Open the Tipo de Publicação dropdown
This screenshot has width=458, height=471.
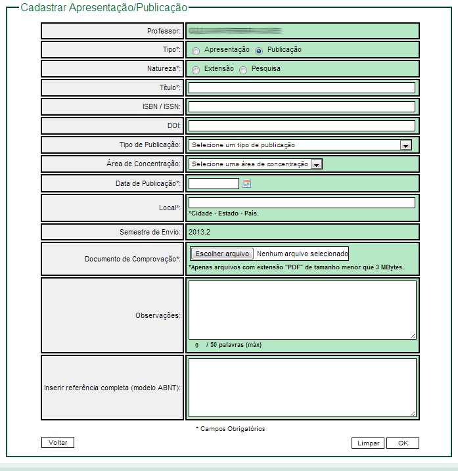[300, 145]
